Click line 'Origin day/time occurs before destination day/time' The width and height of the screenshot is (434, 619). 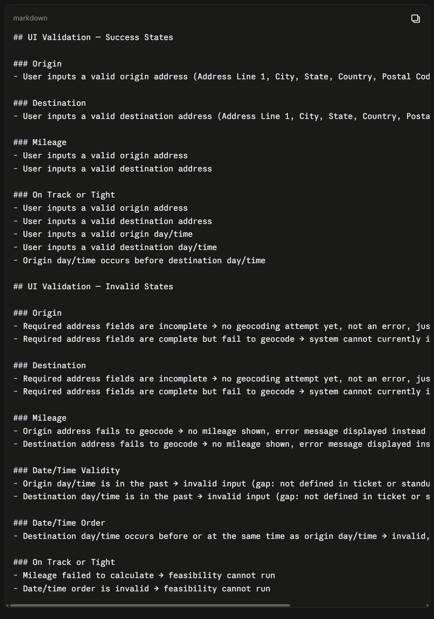tap(139, 260)
